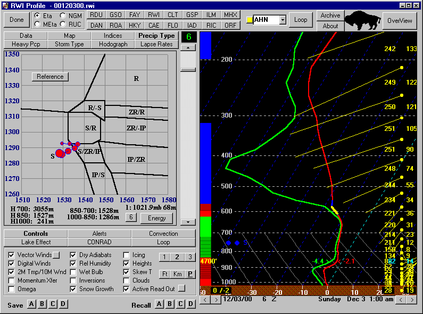Select the Km height unit button

click(177, 274)
